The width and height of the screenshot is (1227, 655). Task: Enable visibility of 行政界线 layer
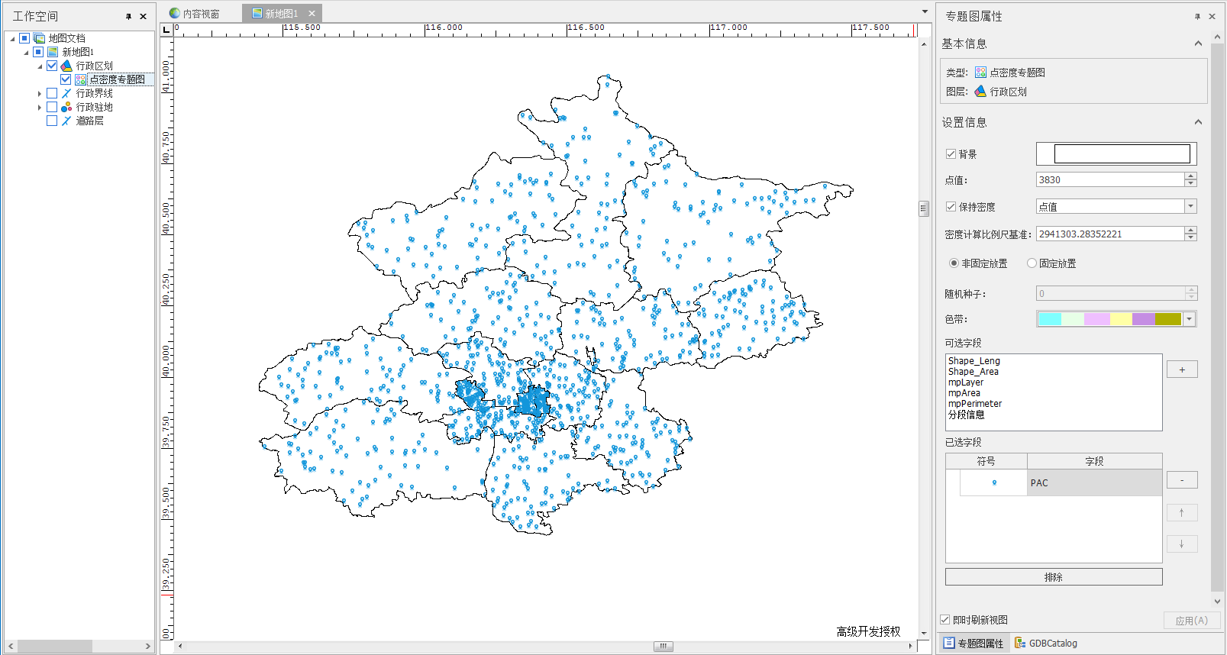(x=52, y=93)
